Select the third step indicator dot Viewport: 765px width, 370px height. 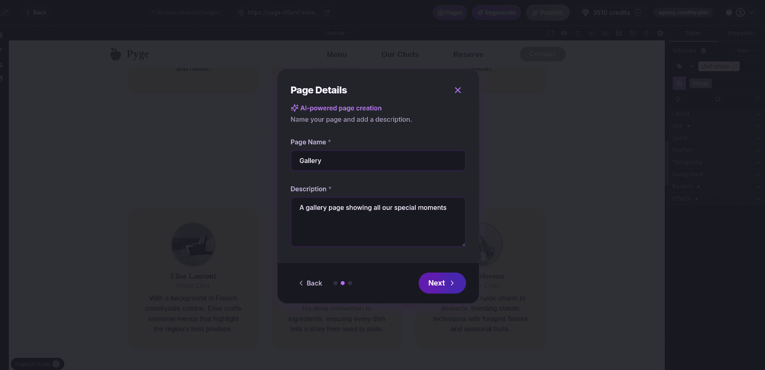click(350, 283)
